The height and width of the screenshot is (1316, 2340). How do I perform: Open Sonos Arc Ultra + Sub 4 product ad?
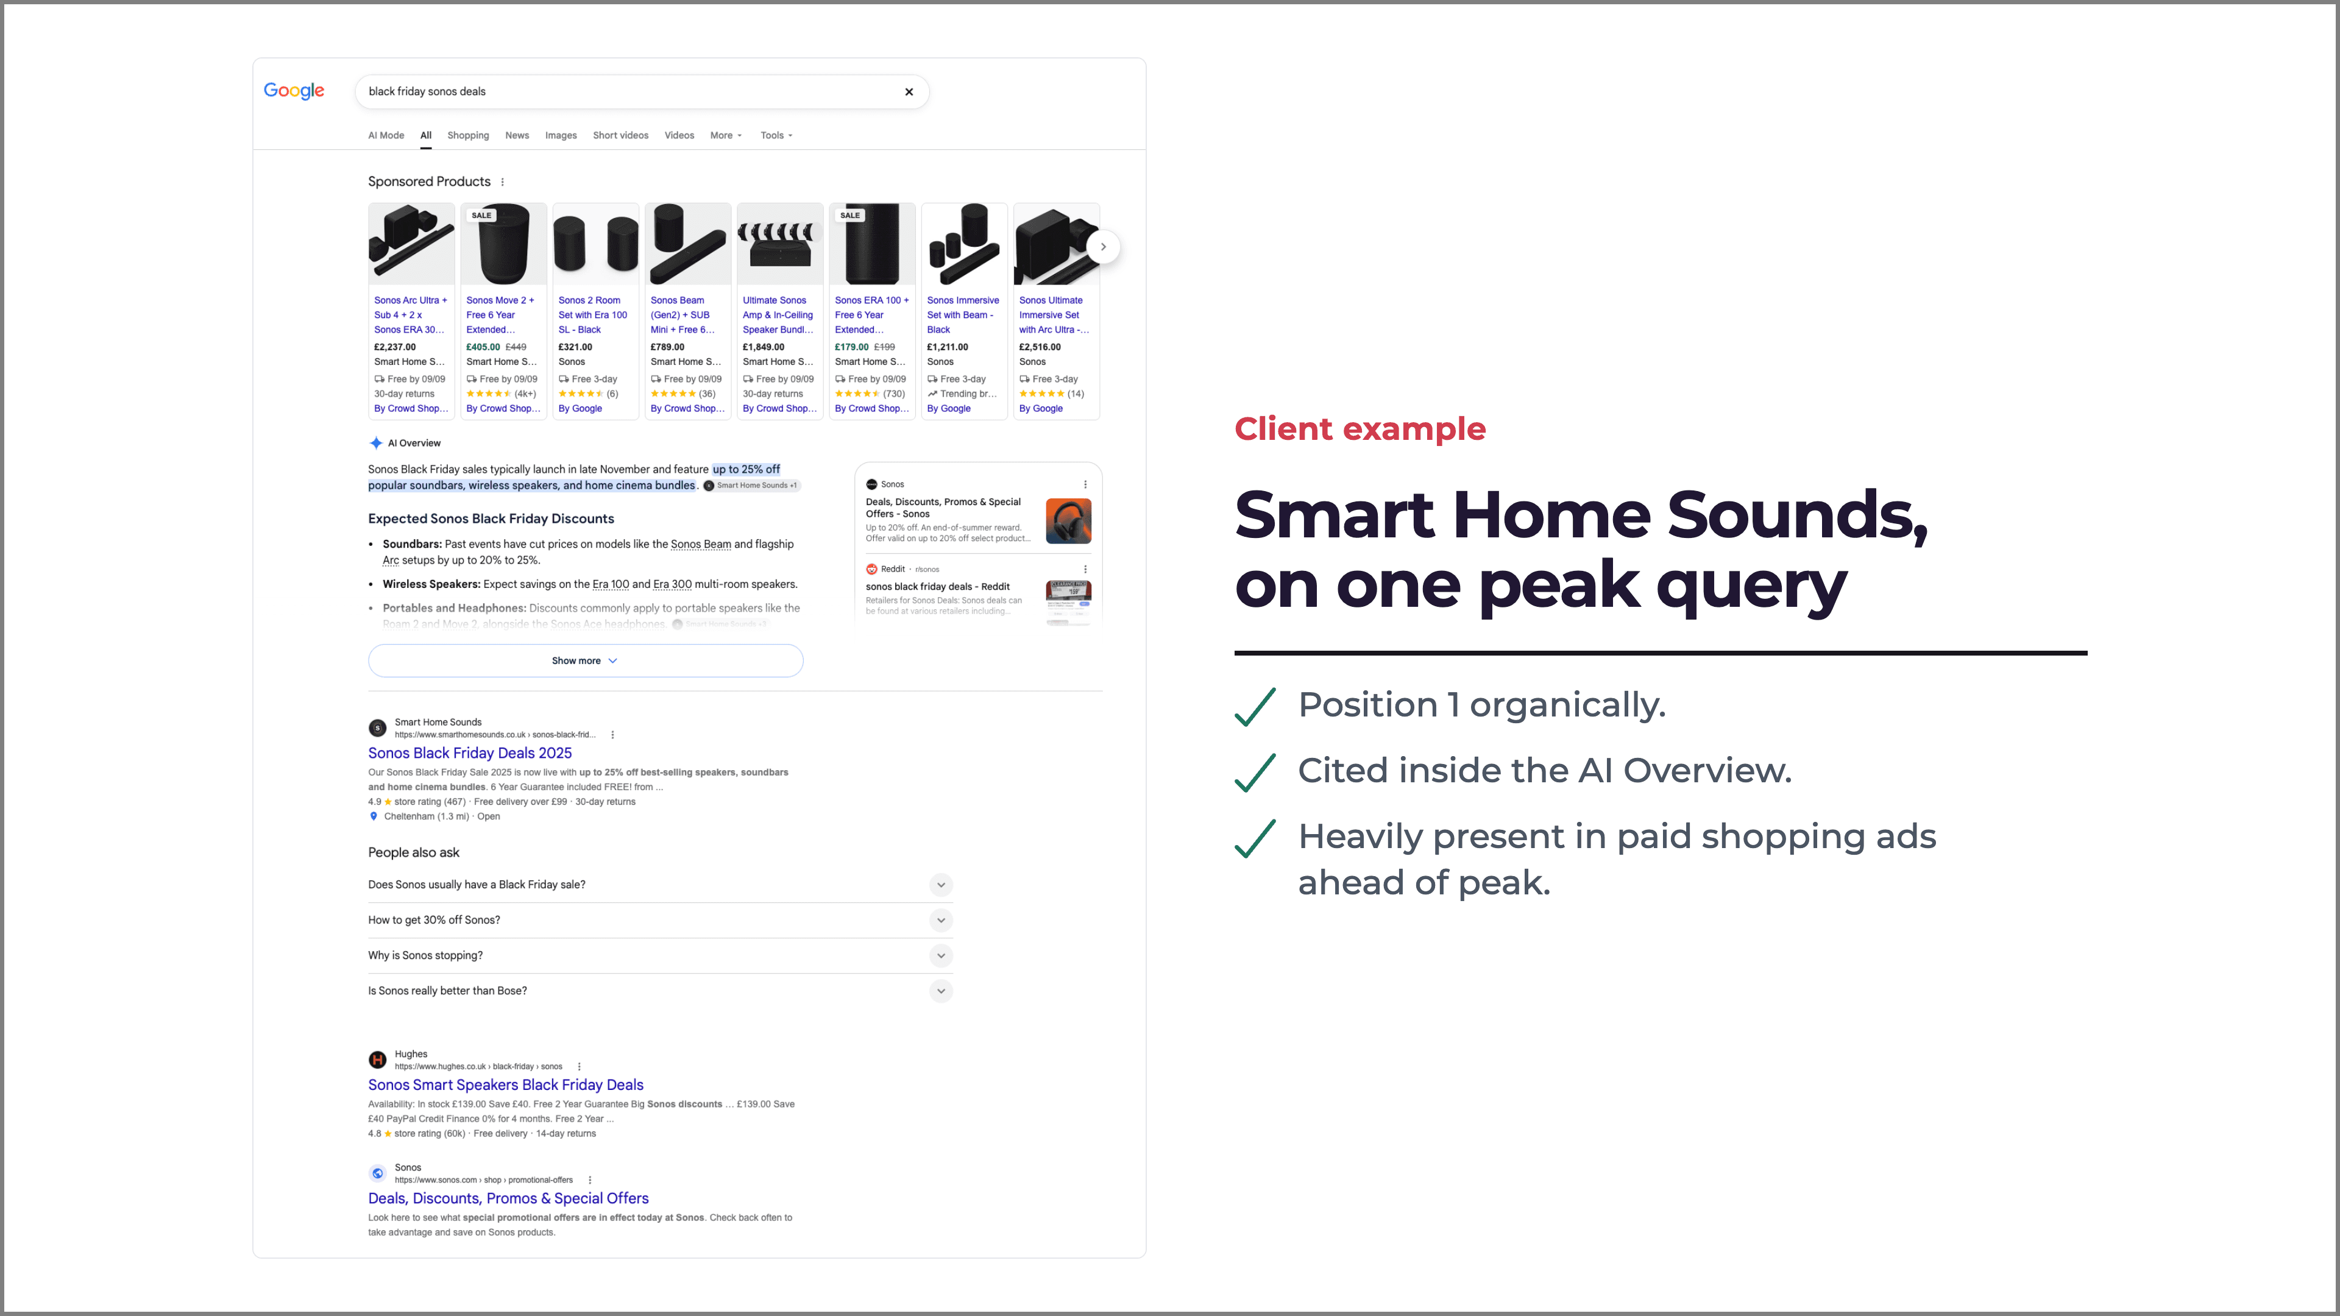tap(411, 315)
